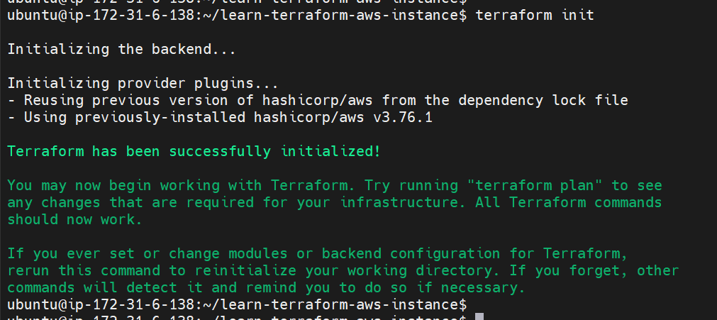Click the quoted "terraform plan" text
Image resolution: width=717 pixels, height=320 pixels.
point(535,186)
